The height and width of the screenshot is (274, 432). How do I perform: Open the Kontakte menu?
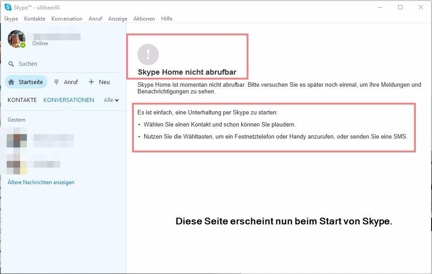[x=35, y=19]
